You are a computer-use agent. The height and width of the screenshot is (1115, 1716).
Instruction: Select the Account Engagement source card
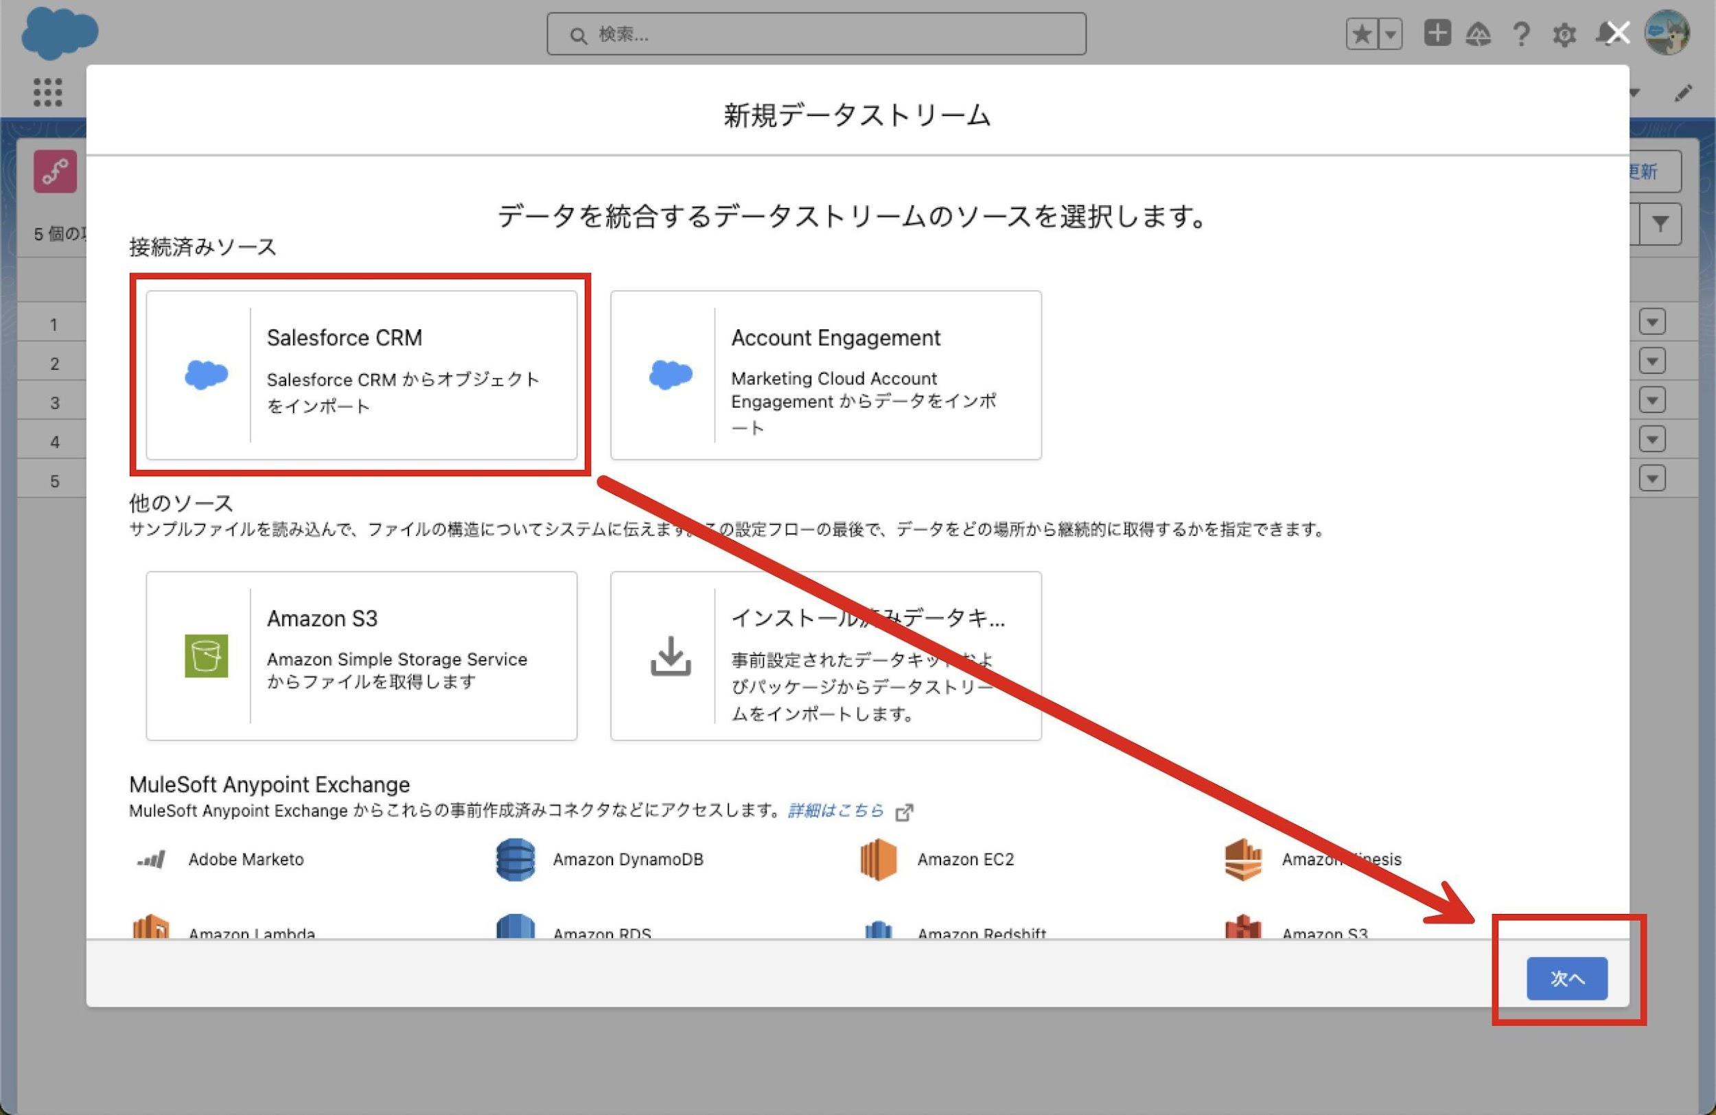coord(826,375)
